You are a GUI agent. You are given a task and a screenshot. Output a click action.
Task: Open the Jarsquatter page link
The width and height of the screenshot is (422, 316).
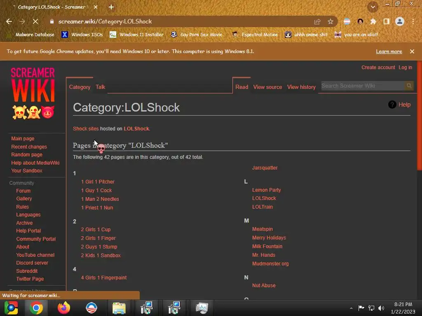point(265,168)
